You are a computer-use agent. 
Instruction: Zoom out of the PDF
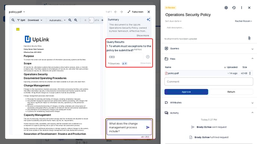[70, 20]
